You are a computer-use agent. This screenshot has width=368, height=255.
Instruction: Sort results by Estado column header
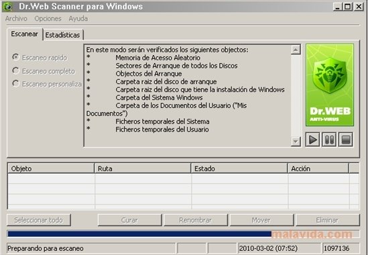coord(239,168)
